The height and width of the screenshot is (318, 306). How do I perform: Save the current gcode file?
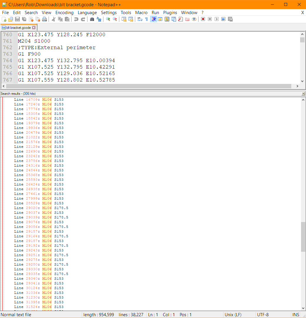[x=18, y=19]
